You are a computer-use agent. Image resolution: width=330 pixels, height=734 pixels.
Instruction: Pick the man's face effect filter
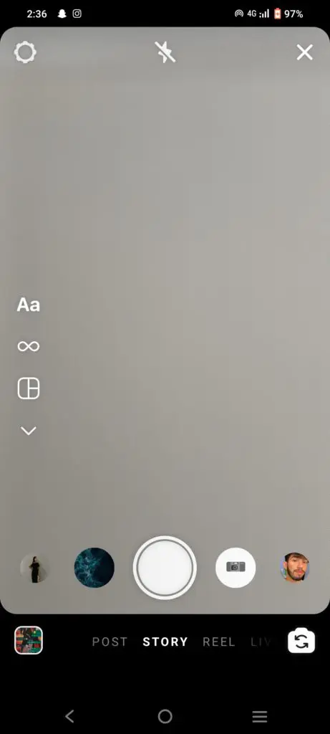click(295, 568)
